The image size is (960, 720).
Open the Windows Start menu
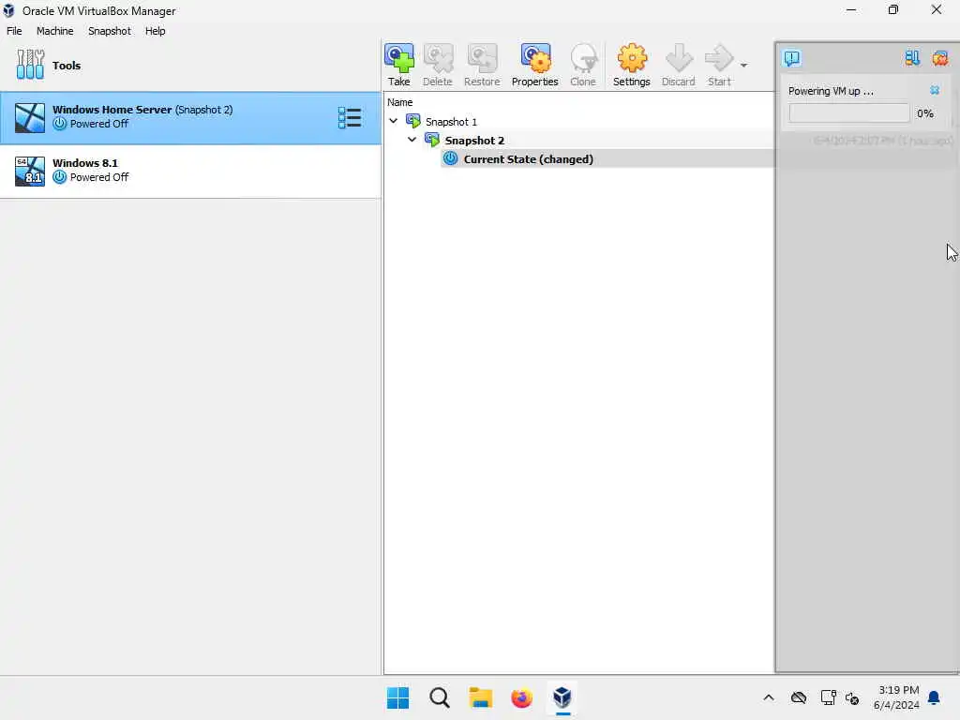[x=397, y=697]
